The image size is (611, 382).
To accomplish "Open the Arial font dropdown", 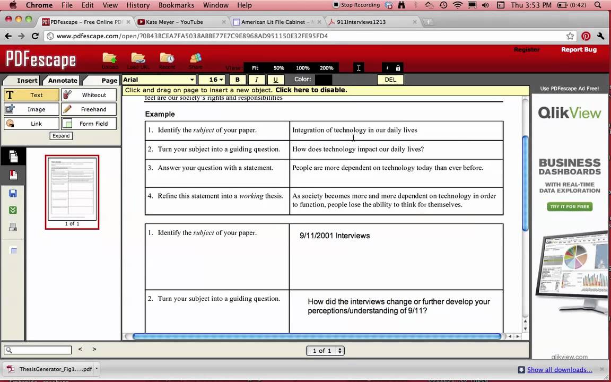I will point(159,80).
